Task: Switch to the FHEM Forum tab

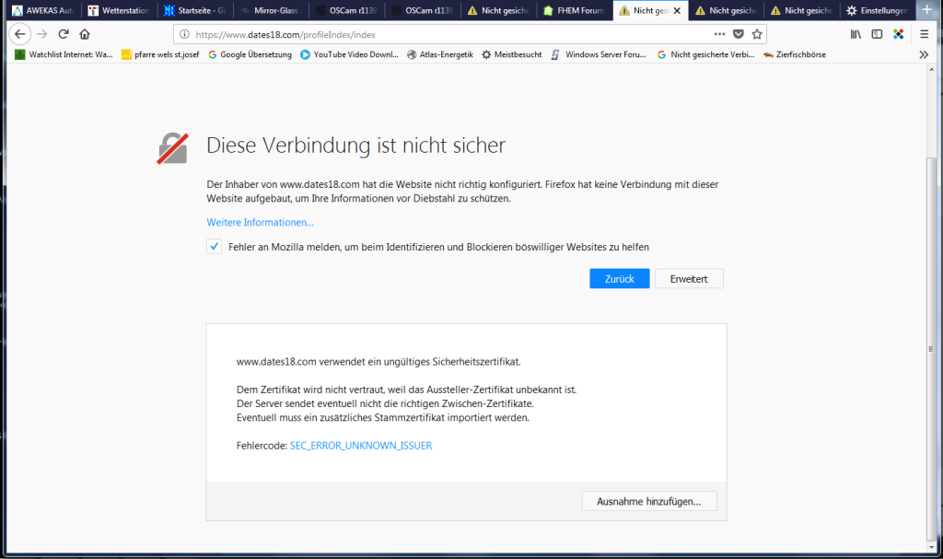Action: click(573, 10)
